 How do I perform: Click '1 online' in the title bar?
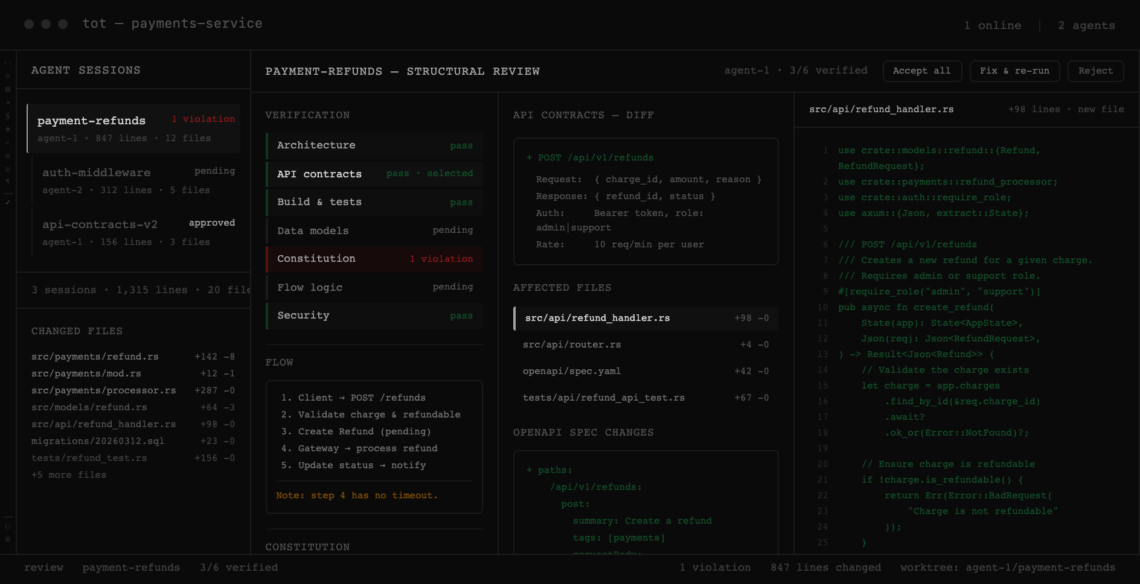[x=993, y=25]
